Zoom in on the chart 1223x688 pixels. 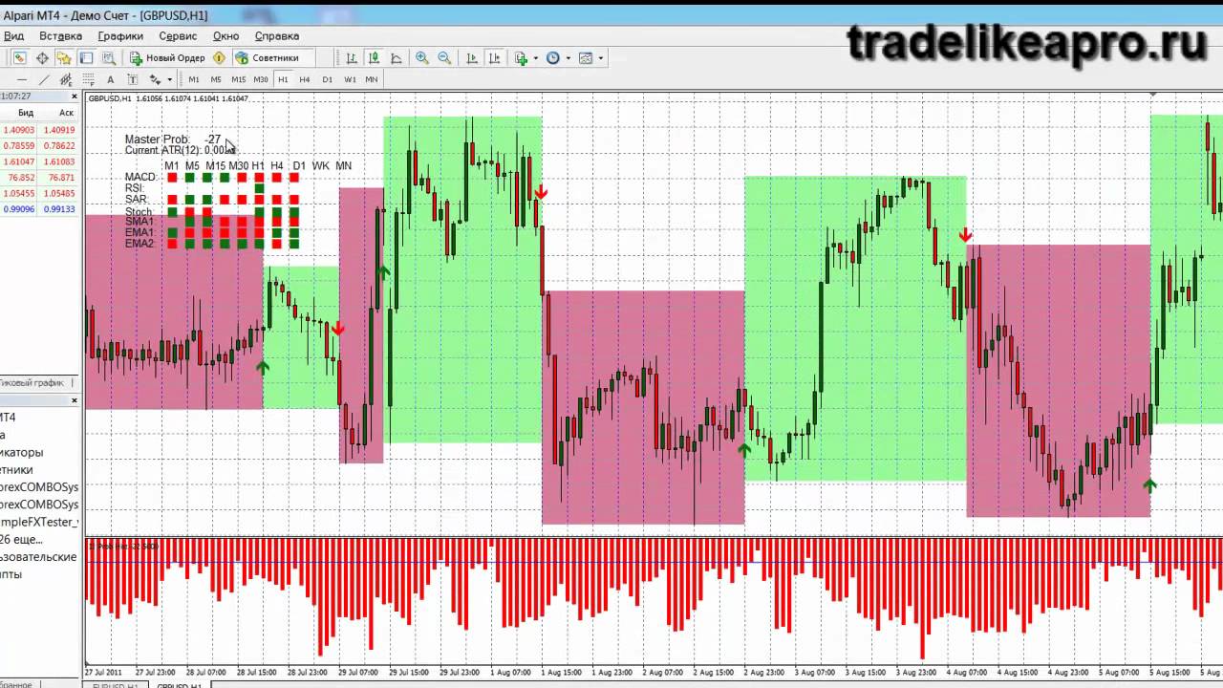(x=421, y=58)
